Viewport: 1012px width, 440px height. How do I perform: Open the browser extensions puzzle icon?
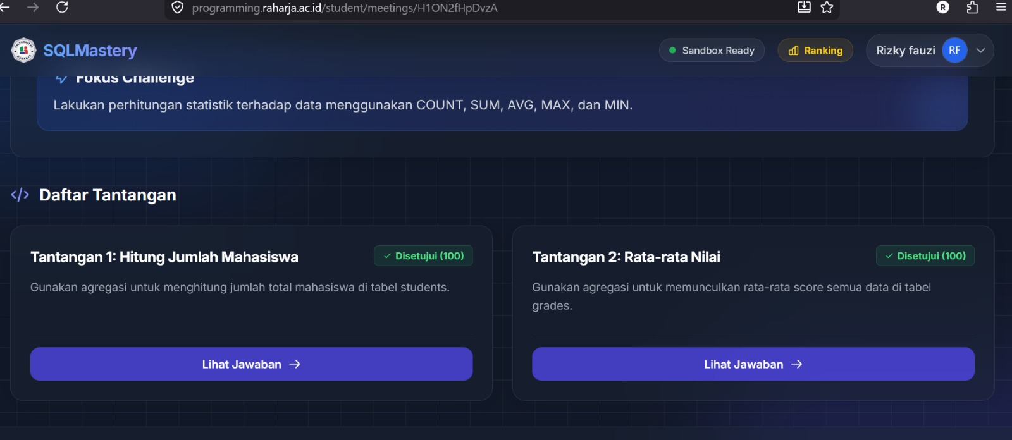coord(972,8)
